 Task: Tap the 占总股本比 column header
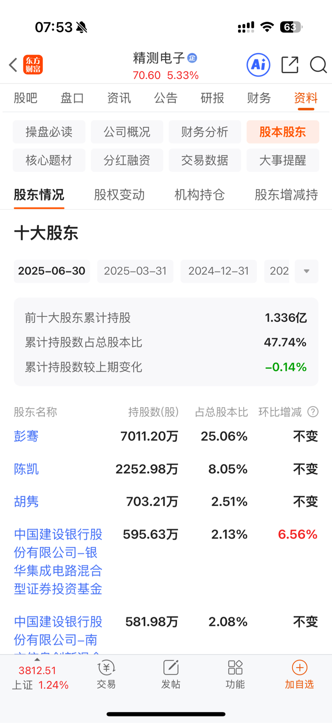coord(221,412)
